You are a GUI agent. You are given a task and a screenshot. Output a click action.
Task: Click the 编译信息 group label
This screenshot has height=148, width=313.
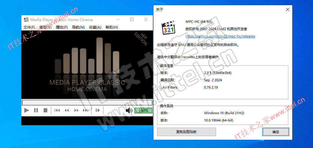point(167,66)
